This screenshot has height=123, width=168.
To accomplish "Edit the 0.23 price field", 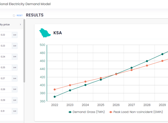I will point(6,46).
